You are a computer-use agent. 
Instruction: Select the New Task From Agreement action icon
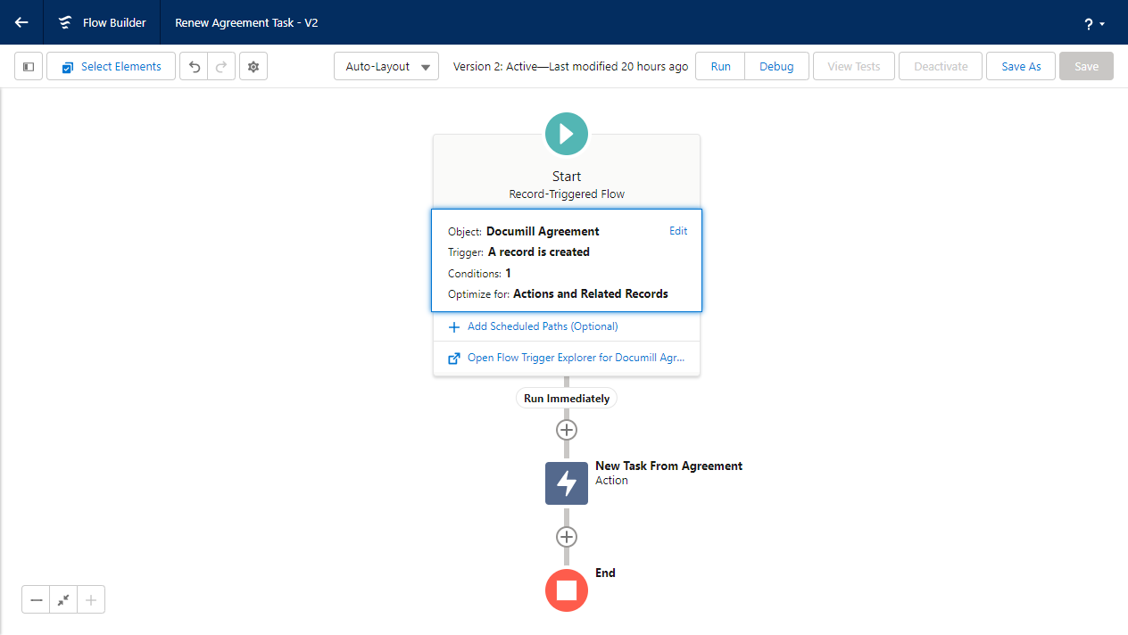point(566,482)
